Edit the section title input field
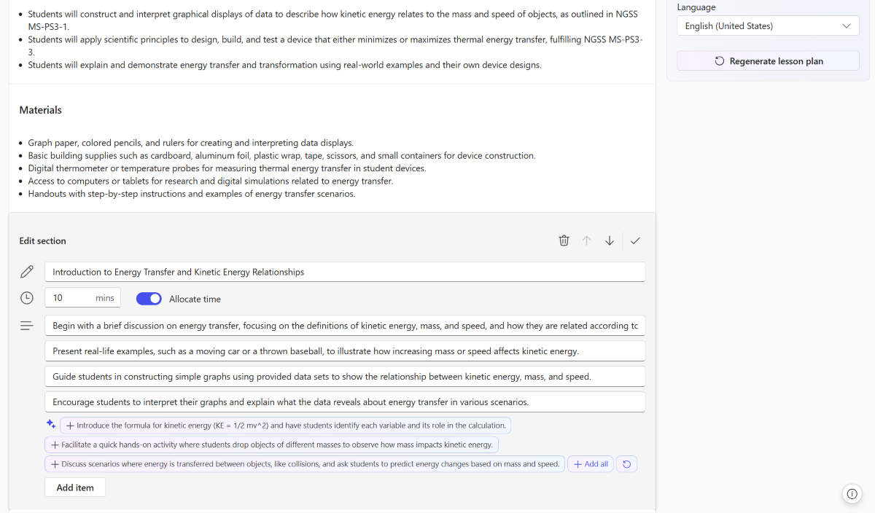Image resolution: width=875 pixels, height=513 pixels. click(345, 272)
